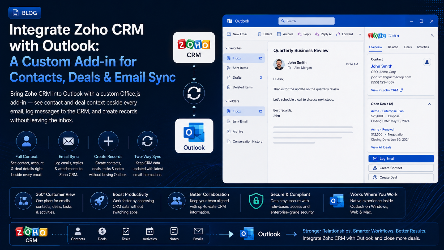Screen dimensions: 444x250
Task: Click John Smith's sender avatar photo
Action: [279, 65]
